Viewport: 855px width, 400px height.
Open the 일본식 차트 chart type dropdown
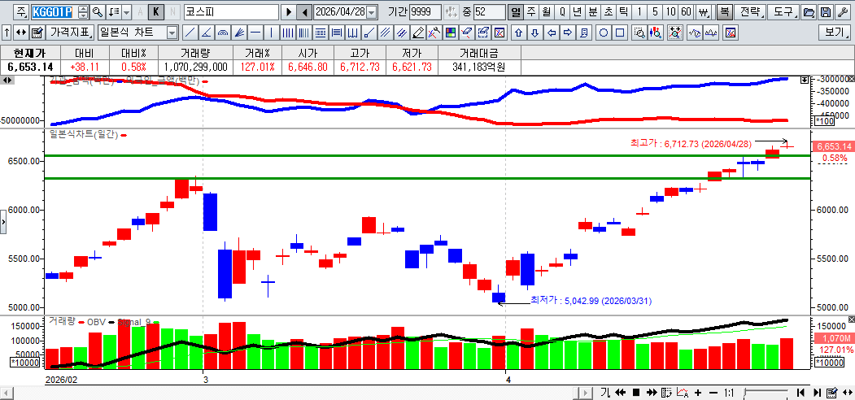click(172, 33)
